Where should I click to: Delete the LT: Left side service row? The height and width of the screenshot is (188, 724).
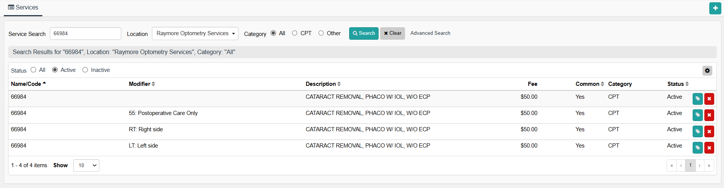pos(709,148)
